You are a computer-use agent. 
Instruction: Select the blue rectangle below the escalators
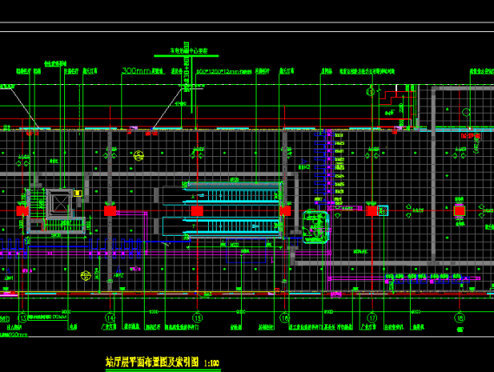(246, 251)
